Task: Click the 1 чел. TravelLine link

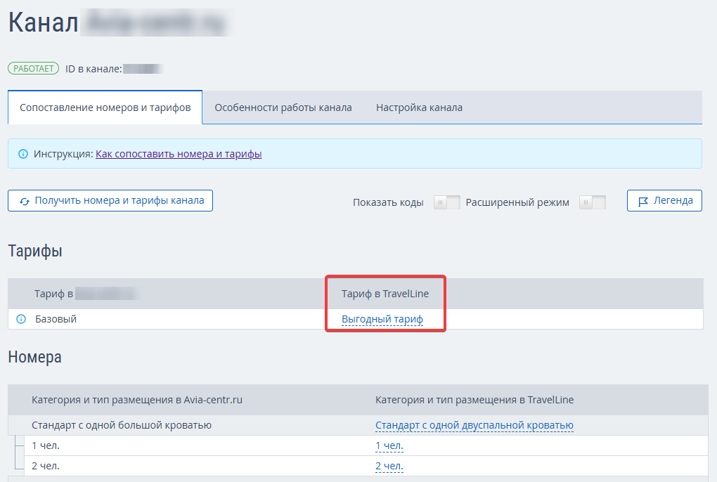Action: pyautogui.click(x=389, y=445)
